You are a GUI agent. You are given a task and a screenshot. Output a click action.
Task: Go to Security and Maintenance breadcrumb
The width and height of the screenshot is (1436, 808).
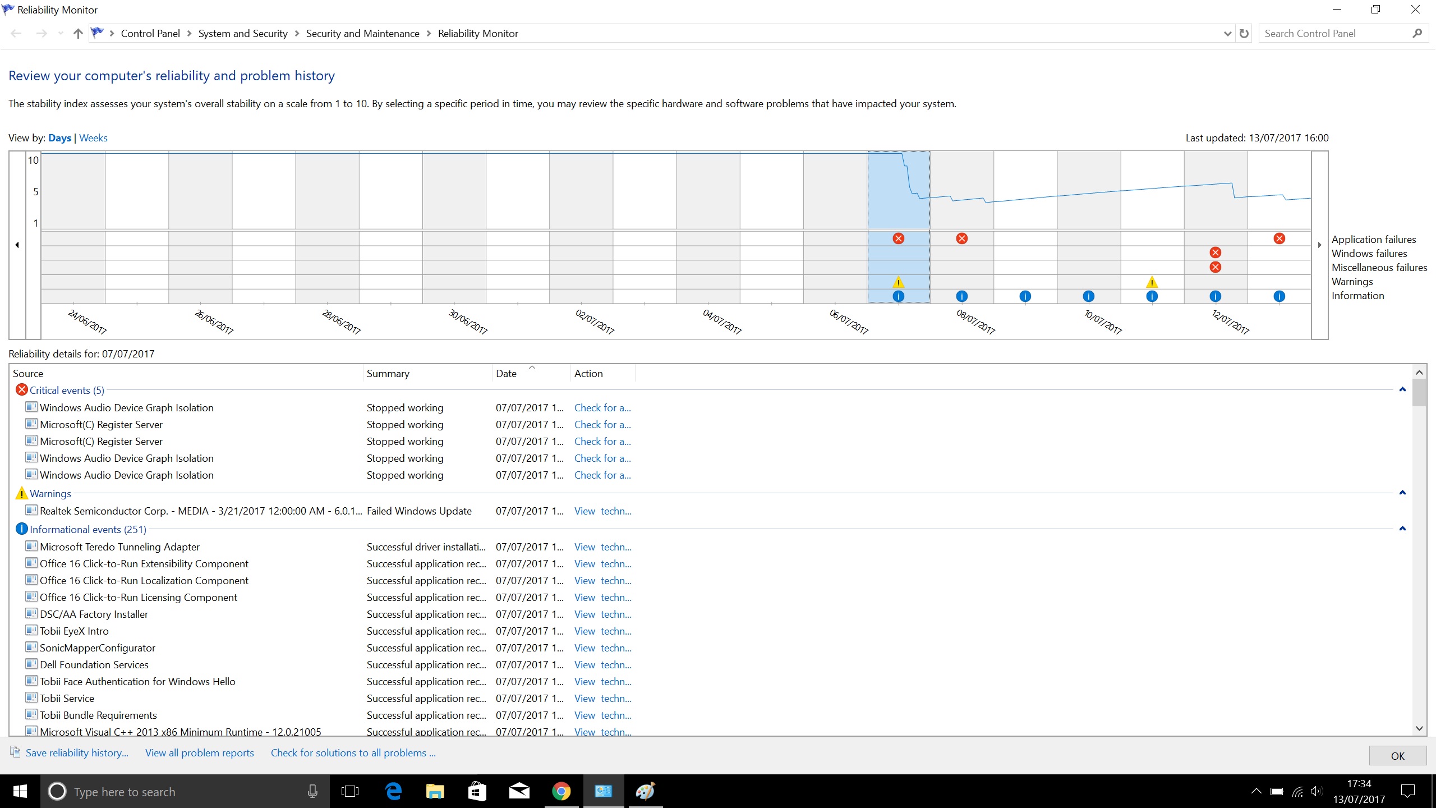[363, 34]
